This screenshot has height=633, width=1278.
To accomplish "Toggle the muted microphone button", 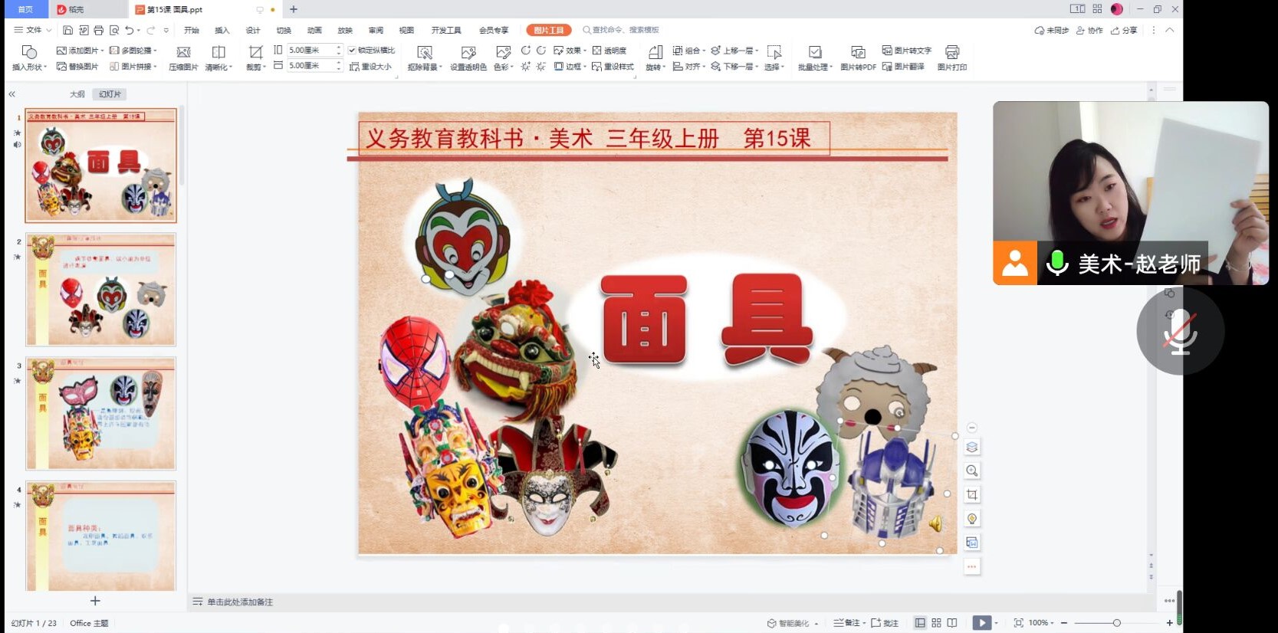I will 1180,331.
